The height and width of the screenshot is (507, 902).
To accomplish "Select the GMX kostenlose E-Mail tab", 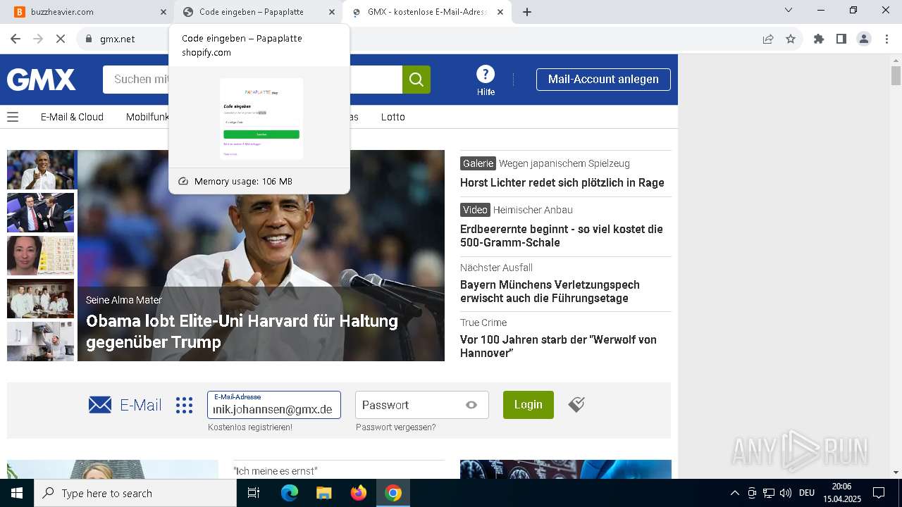I will (x=427, y=12).
